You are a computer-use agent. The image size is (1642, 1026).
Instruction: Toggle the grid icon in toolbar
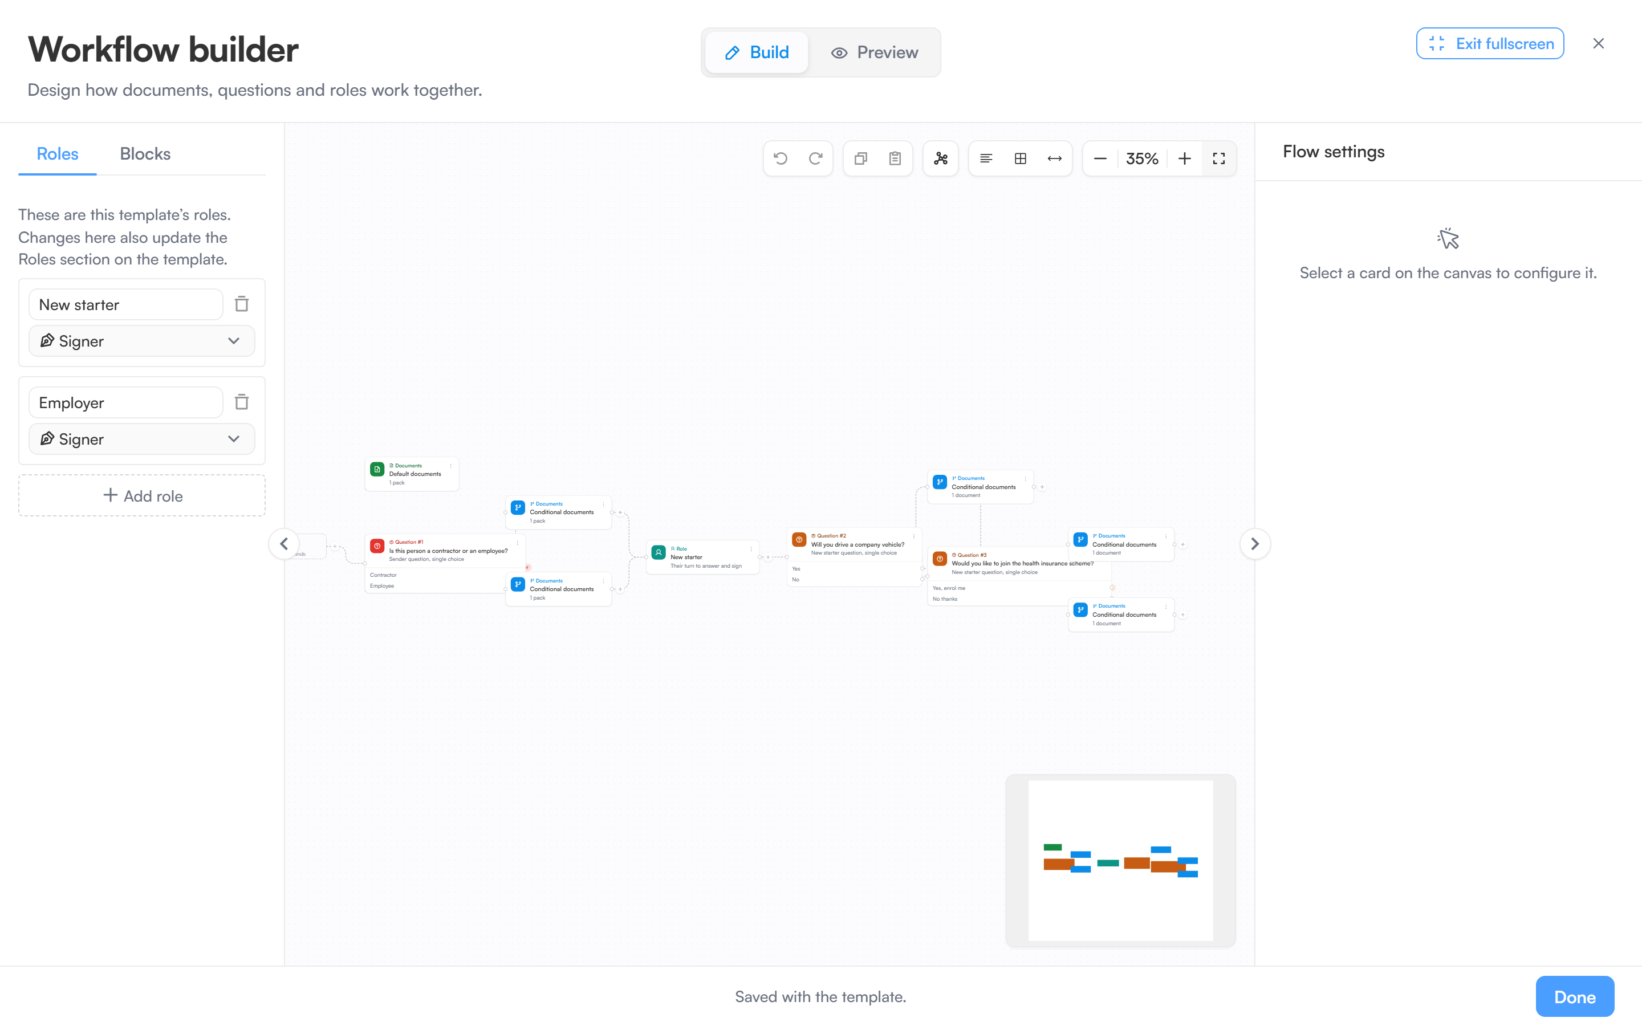click(x=1021, y=158)
